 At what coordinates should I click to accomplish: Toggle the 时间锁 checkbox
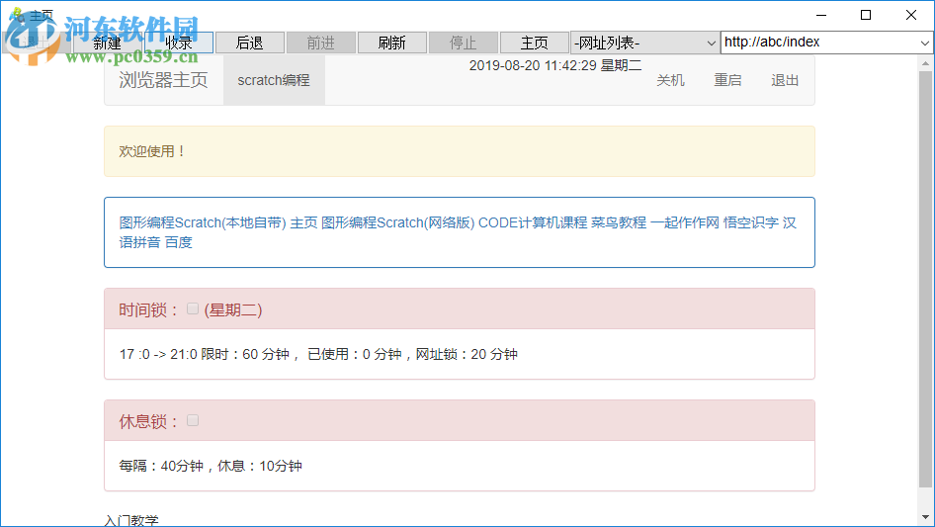(193, 308)
